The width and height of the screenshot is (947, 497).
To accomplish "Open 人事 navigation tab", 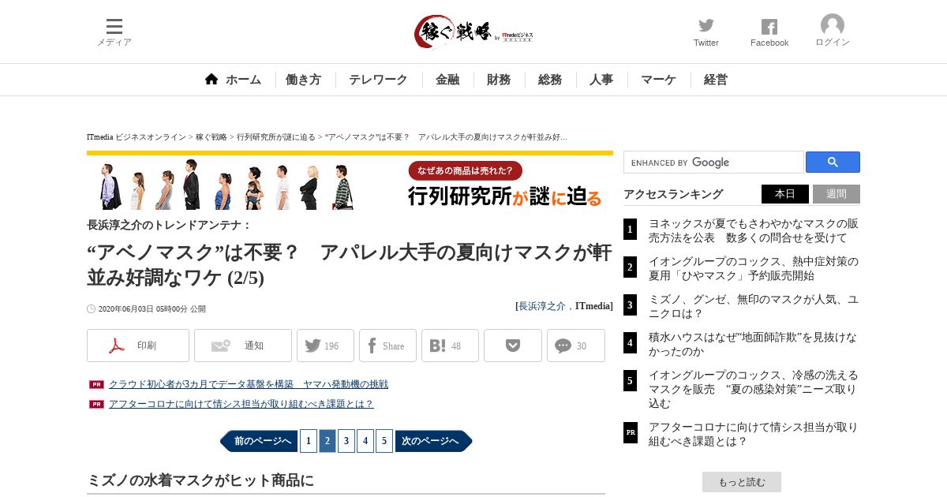I will [x=601, y=80].
